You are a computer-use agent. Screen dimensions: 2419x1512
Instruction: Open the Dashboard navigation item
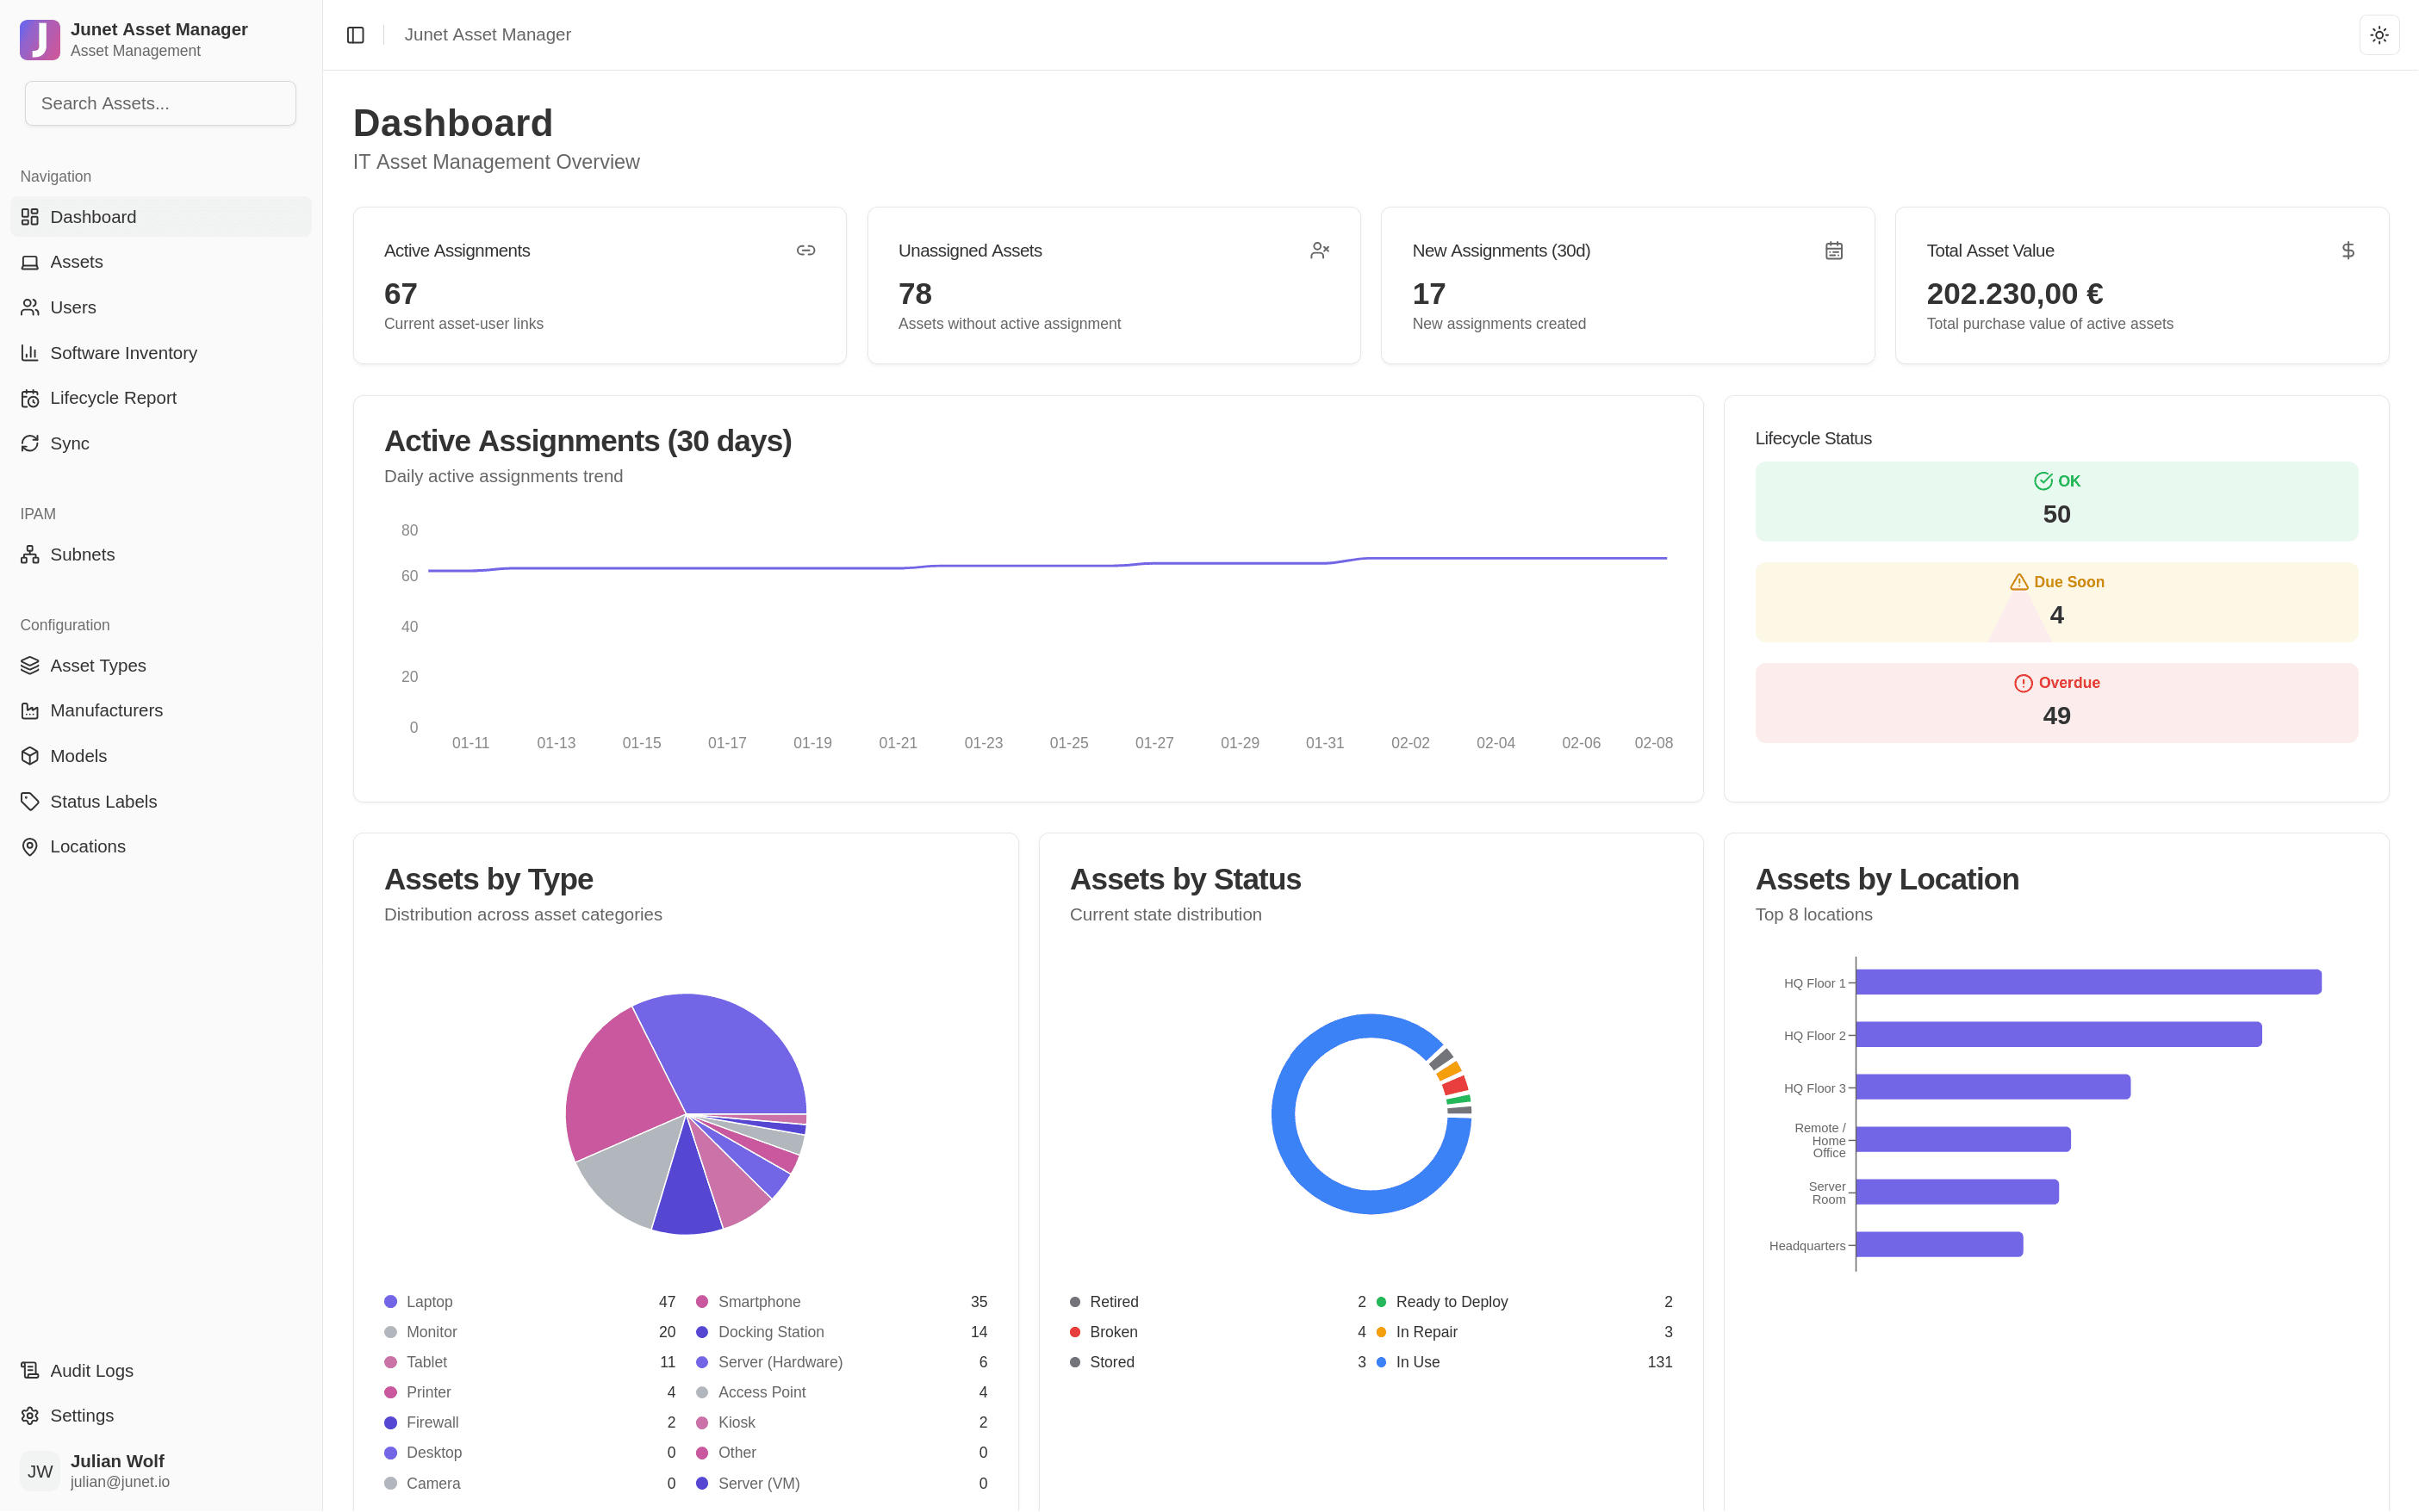click(x=93, y=216)
